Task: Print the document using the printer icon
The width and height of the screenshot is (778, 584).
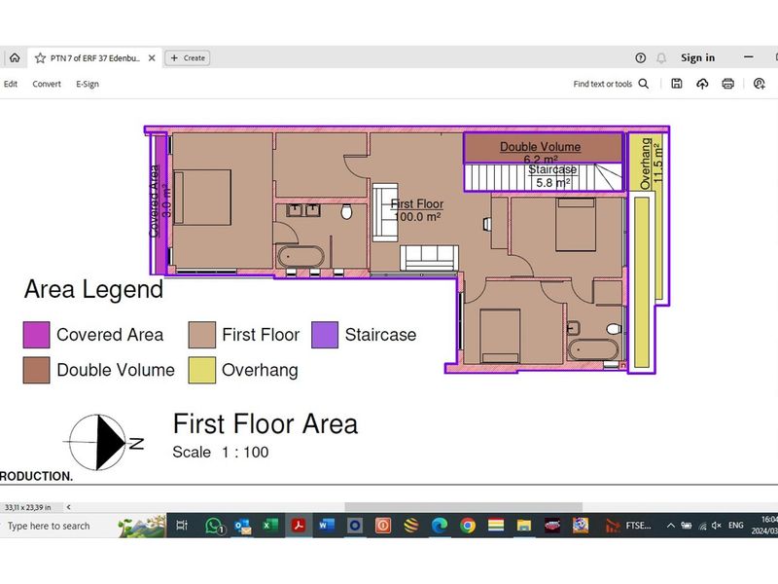Action: click(727, 85)
